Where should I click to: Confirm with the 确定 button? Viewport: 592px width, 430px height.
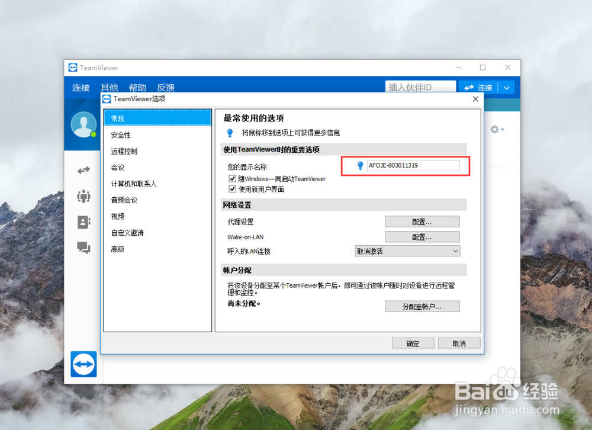pyautogui.click(x=413, y=344)
